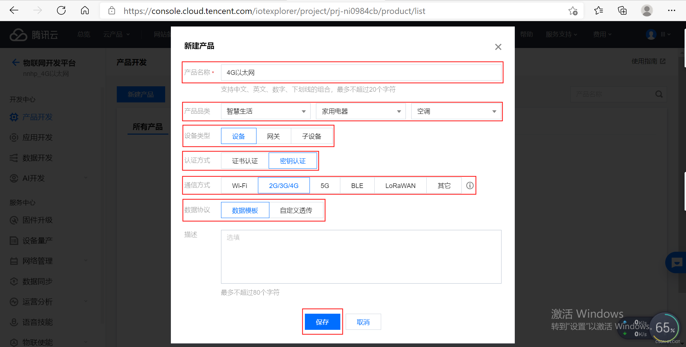
Task: Choose 密钥认证 authentication method
Action: click(x=293, y=161)
